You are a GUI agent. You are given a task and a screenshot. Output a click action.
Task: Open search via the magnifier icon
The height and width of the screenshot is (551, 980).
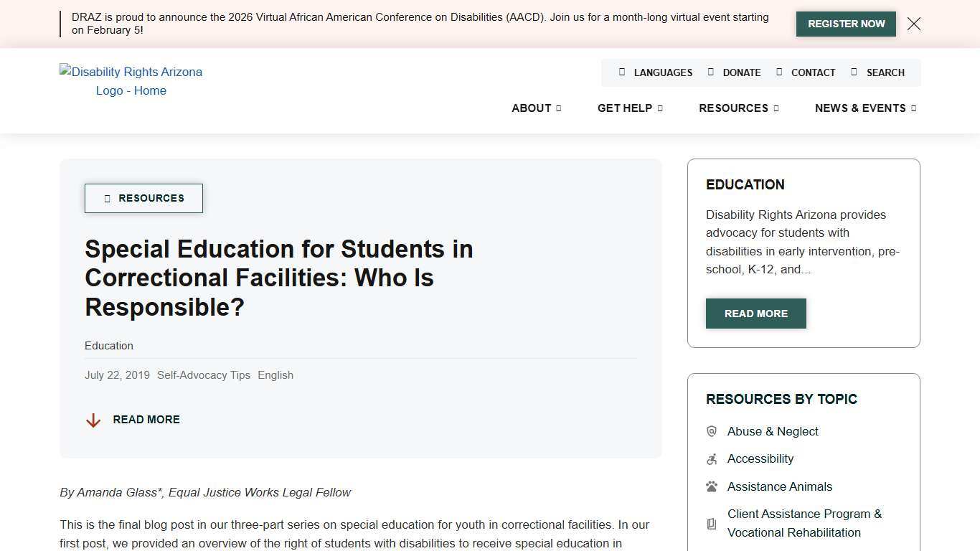tap(854, 72)
